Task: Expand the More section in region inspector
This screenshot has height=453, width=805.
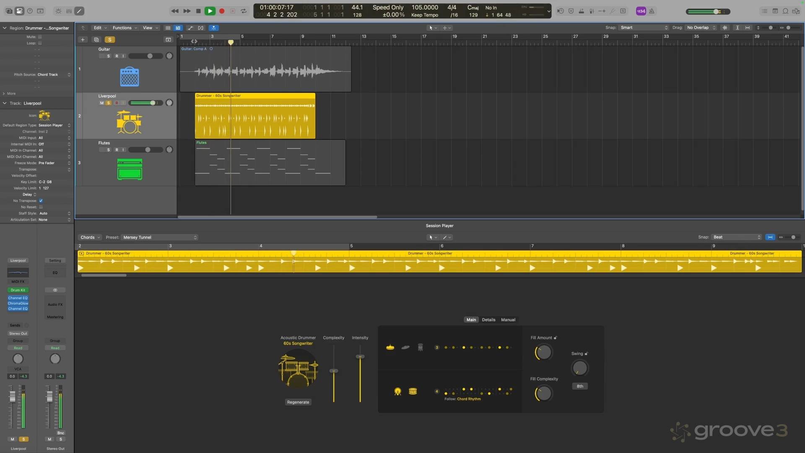Action: pyautogui.click(x=9, y=94)
